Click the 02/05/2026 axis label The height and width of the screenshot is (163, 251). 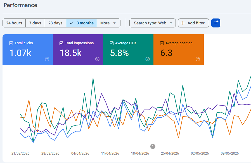(200, 153)
